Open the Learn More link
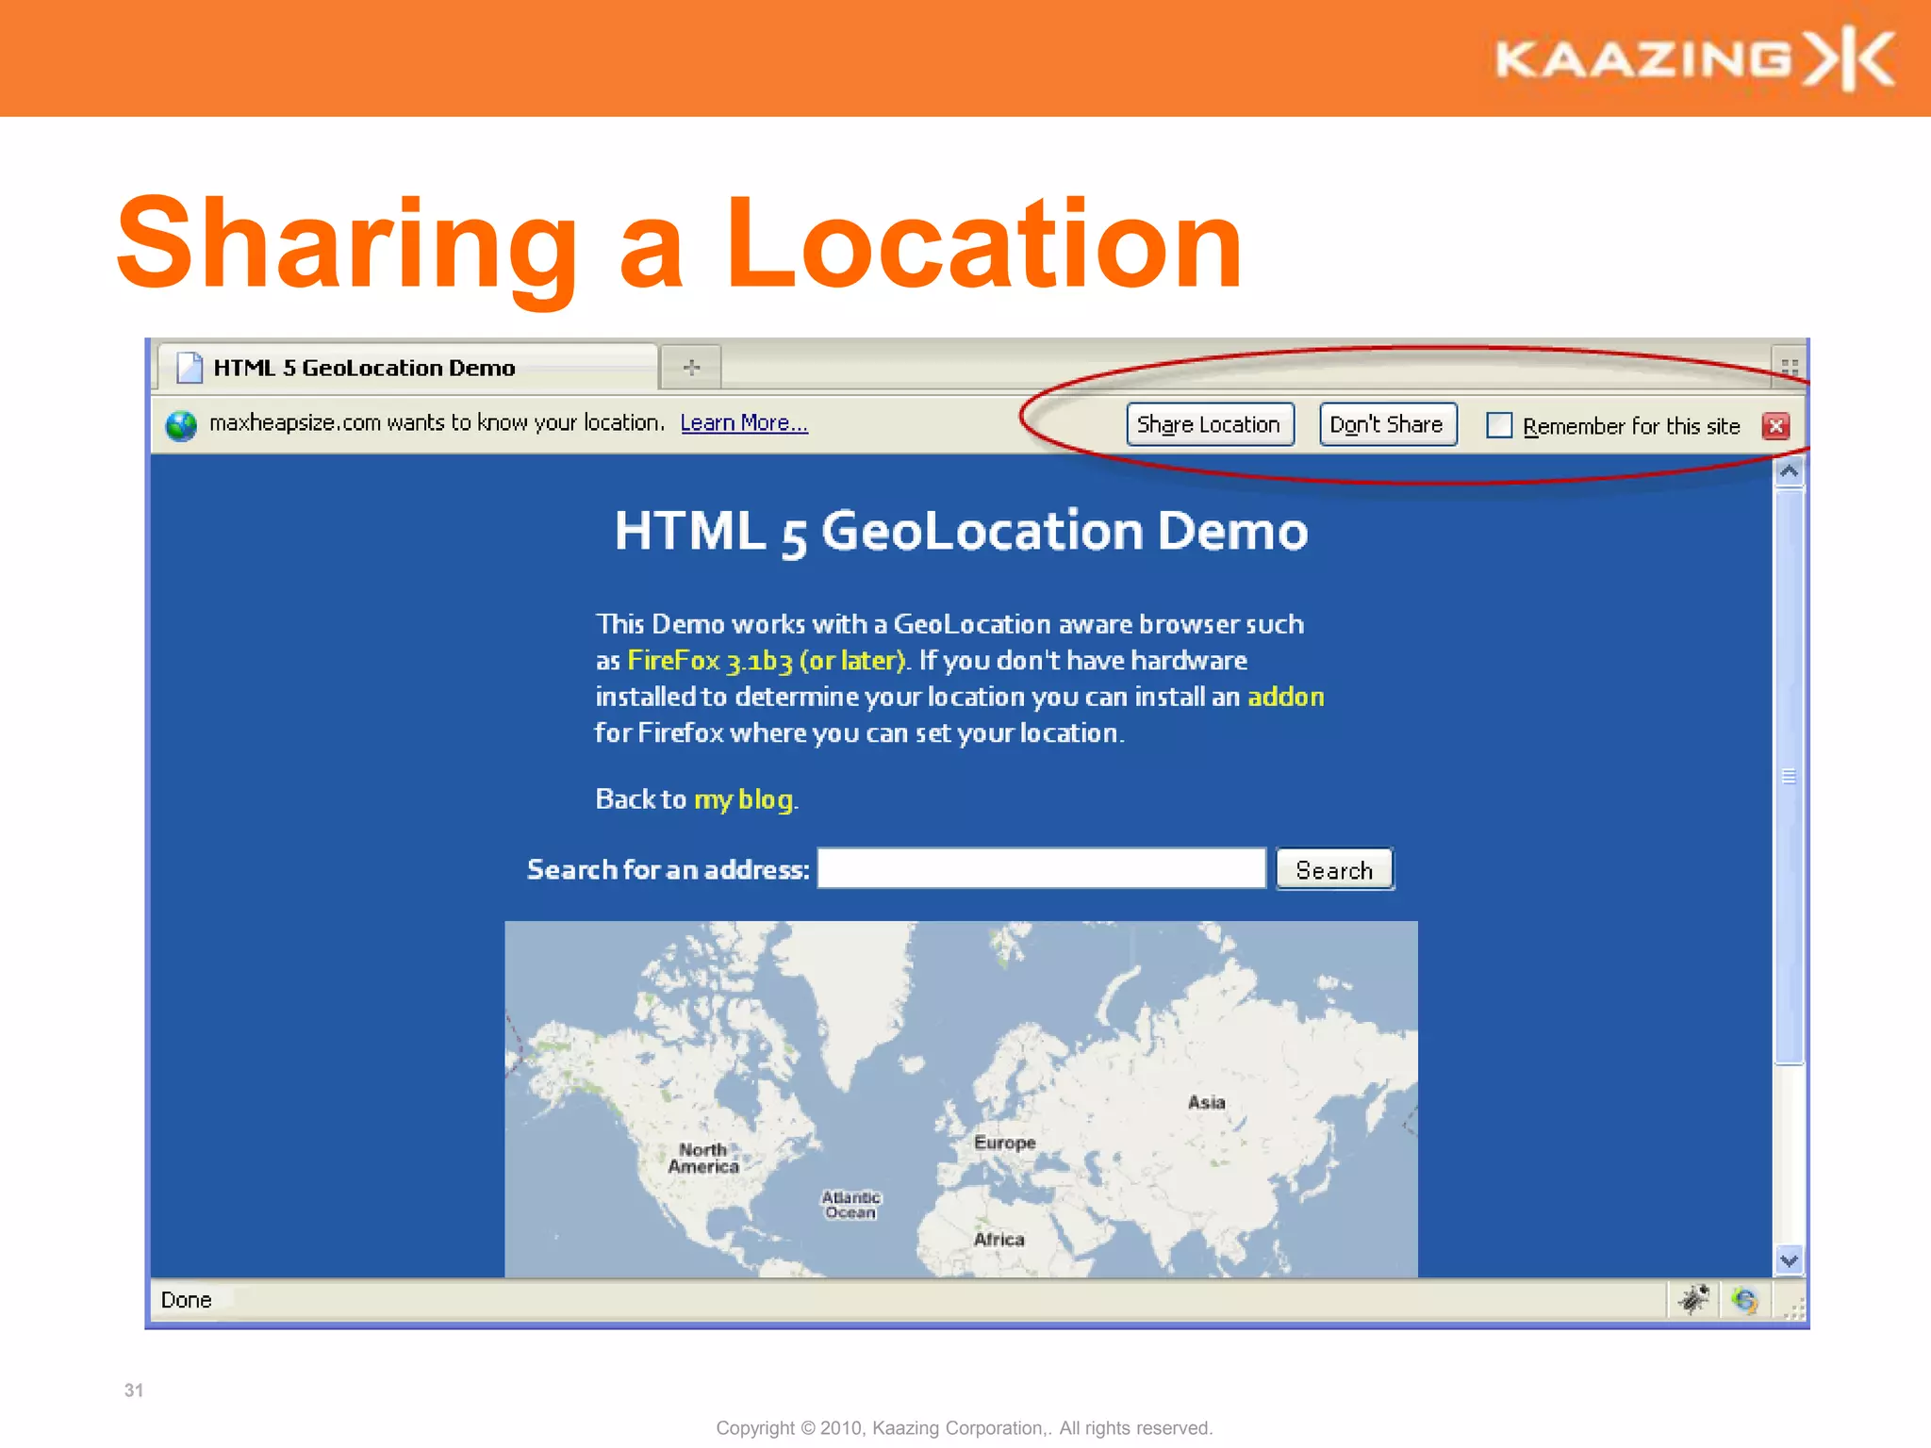Screen dimensions: 1931x1448 (743, 423)
